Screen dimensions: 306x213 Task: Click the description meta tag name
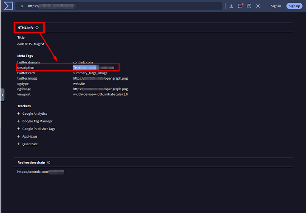[x=26, y=68]
